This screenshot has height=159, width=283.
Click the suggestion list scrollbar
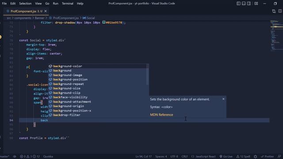[x=148, y=74]
